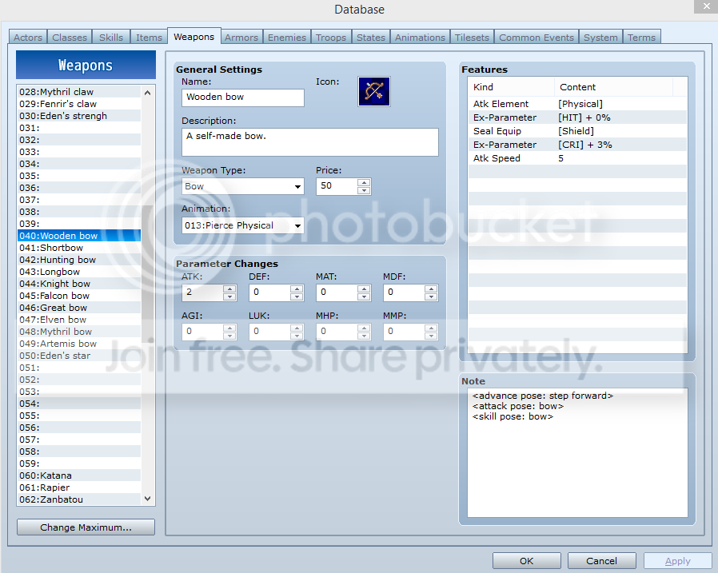Click the ATK input field
Screen dimensions: 718x573
[202, 292]
